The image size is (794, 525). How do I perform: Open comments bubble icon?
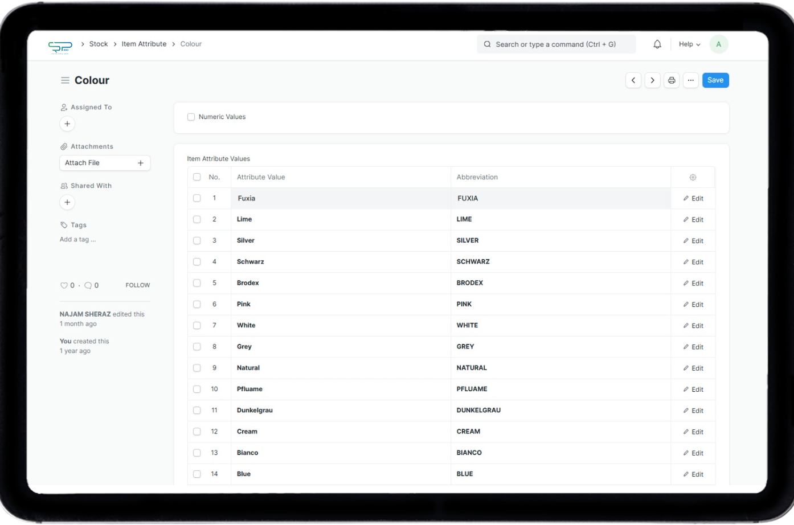88,285
